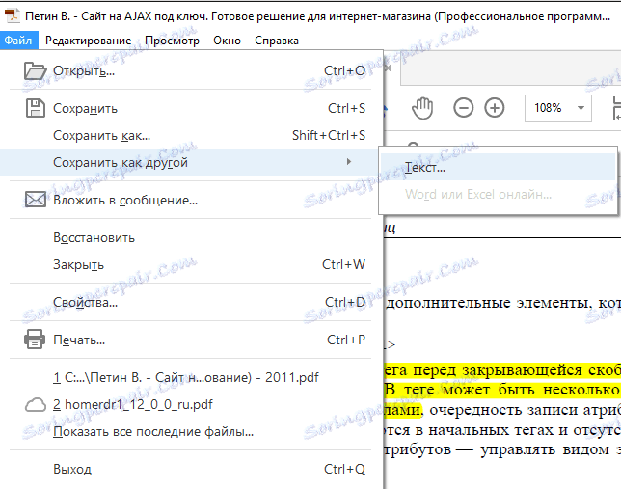Click the printer icon beside Печать
621x489 pixels.
coord(35,340)
